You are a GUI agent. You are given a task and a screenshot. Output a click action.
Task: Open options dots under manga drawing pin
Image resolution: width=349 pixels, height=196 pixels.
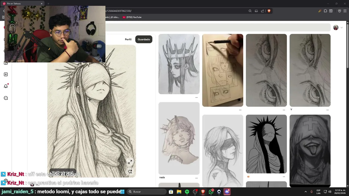(240, 110)
